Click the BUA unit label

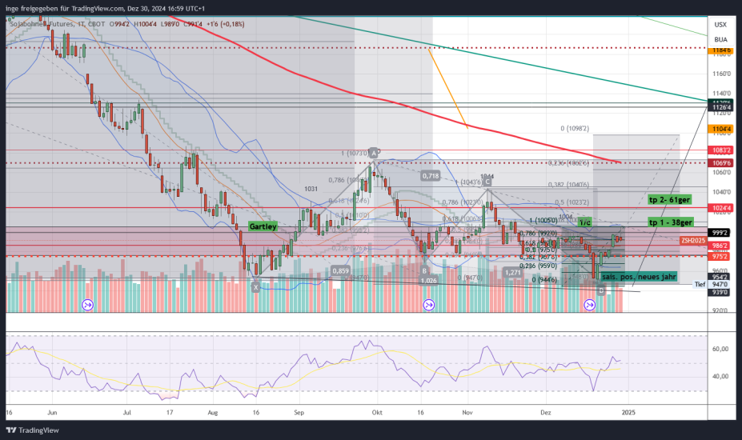(720, 38)
